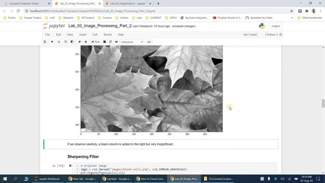The height and width of the screenshot is (183, 325).
Task: Open the Prophet Stories bookmark
Action: [x=227, y=18]
